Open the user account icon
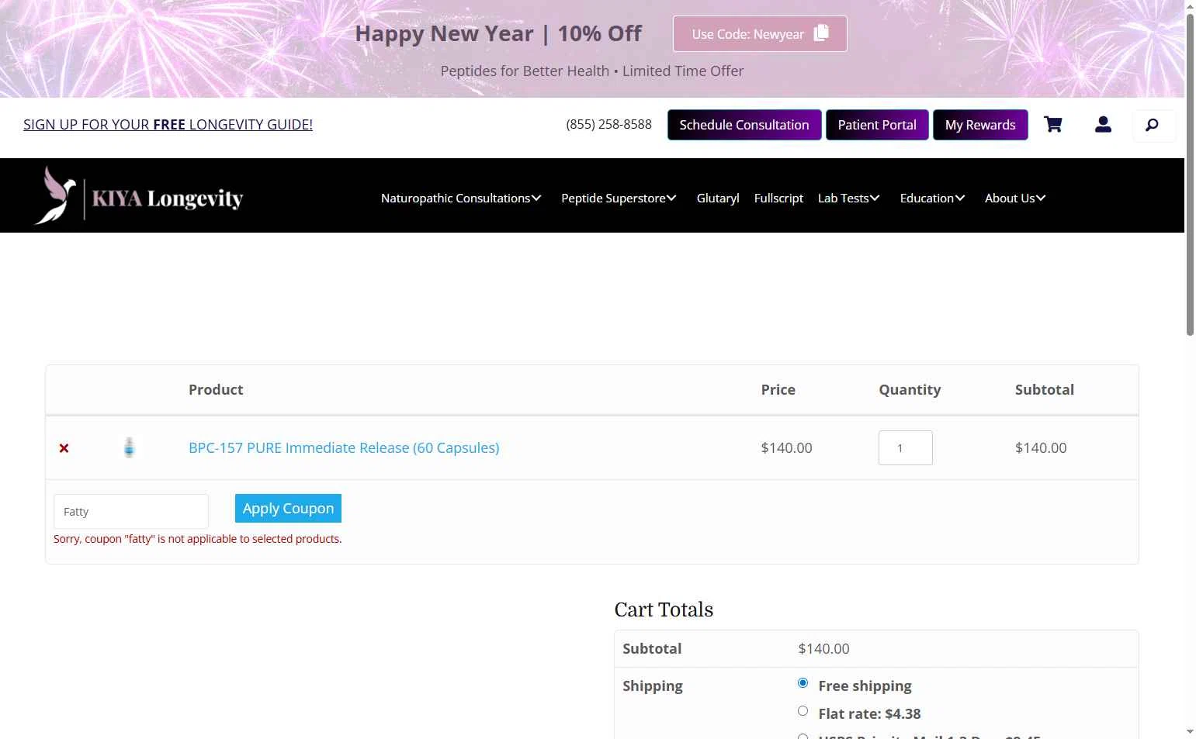 [x=1103, y=125]
